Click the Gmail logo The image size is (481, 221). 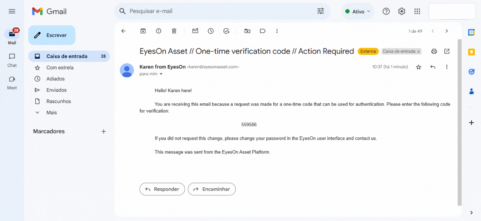pos(49,11)
